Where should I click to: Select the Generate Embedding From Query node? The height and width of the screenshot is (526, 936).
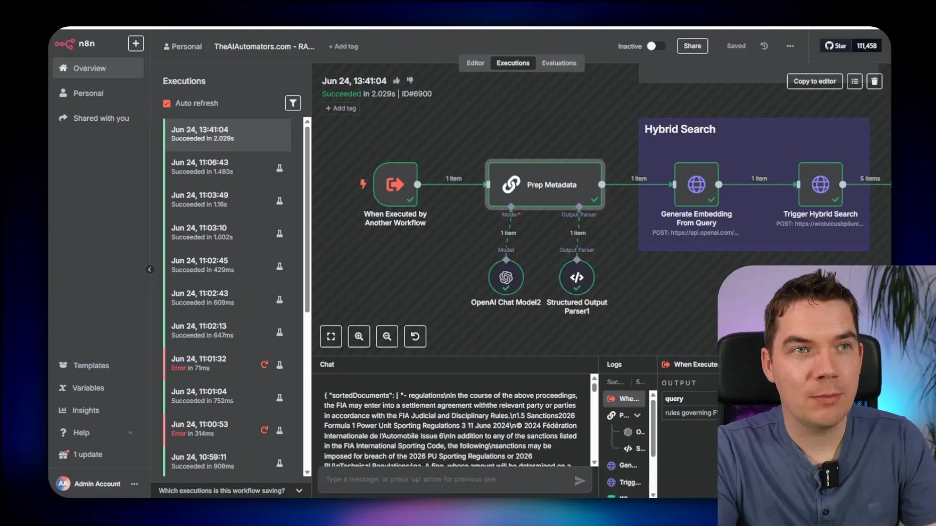click(x=696, y=185)
